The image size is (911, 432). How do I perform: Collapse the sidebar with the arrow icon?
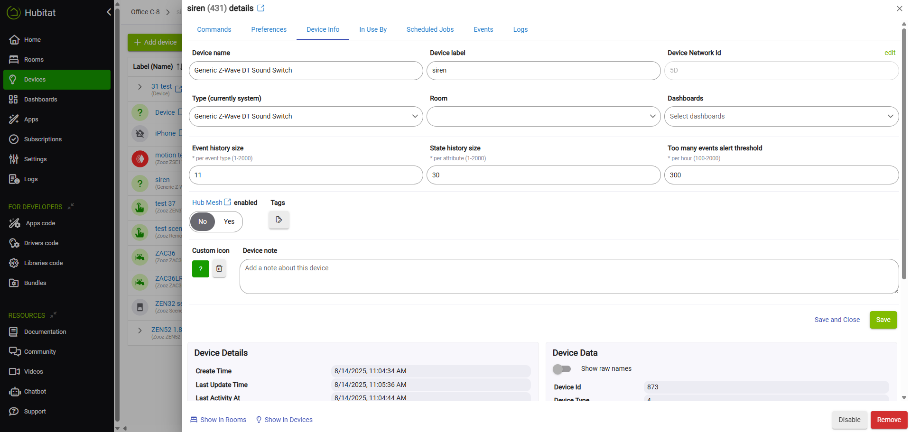click(x=109, y=12)
